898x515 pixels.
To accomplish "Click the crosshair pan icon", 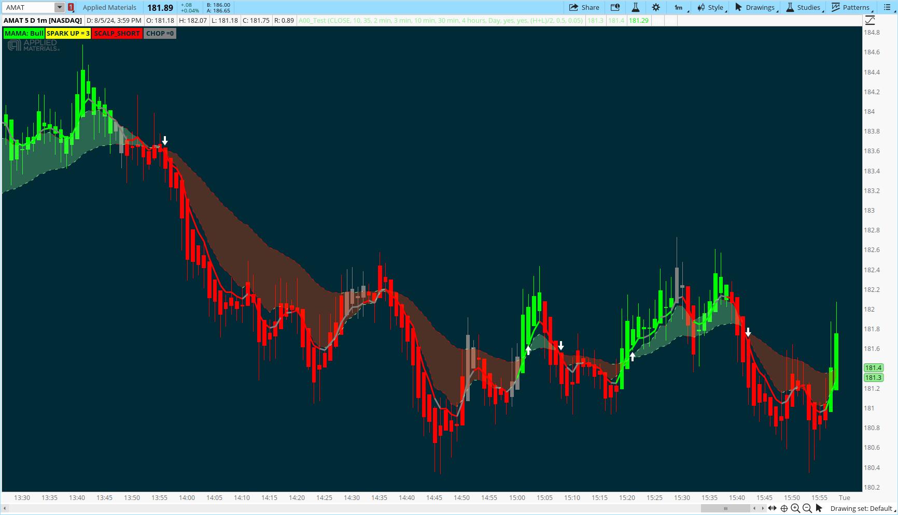I will [784, 508].
